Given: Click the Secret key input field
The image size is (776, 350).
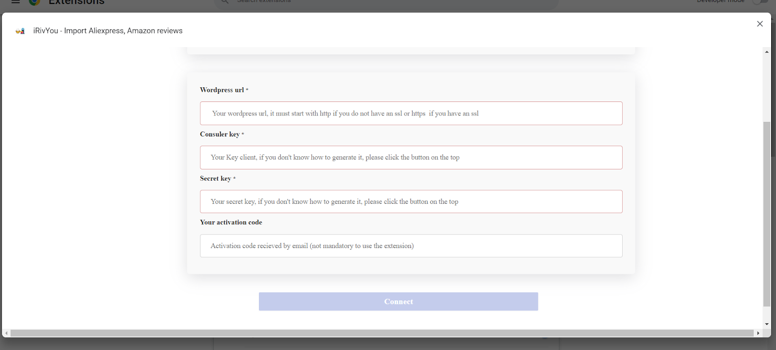Looking at the screenshot, I should click(411, 201).
